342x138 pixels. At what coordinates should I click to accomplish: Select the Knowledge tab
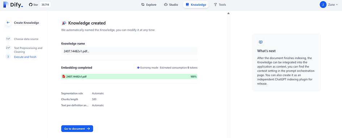[196, 5]
